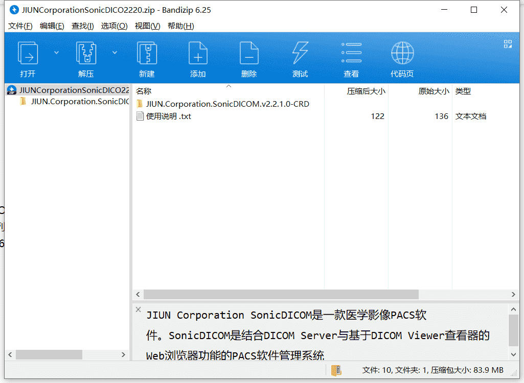The image size is (524, 383).
Task: Minimize the Bandizip window
Action: 444,10
